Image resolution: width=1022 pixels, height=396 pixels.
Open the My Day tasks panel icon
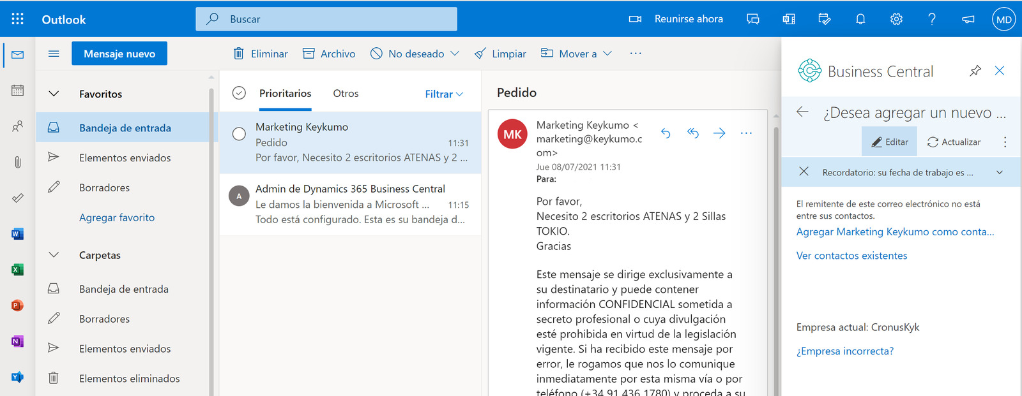click(825, 19)
